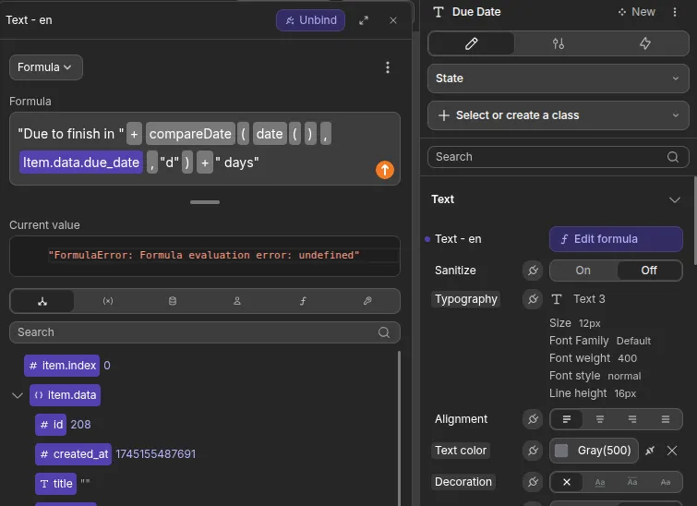
Task: Set text alignment to right
Action: point(632,419)
